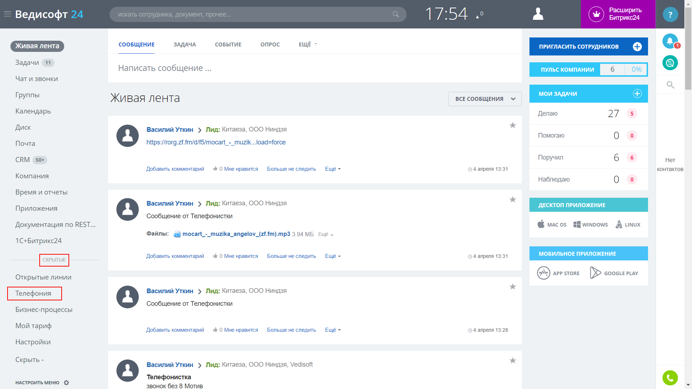
Task: Click the green phone call button
Action: point(670,378)
